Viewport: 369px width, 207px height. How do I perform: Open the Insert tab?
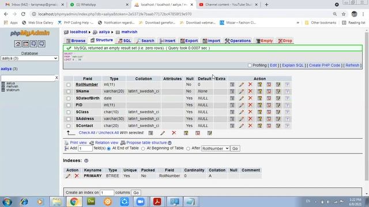coord(167,41)
